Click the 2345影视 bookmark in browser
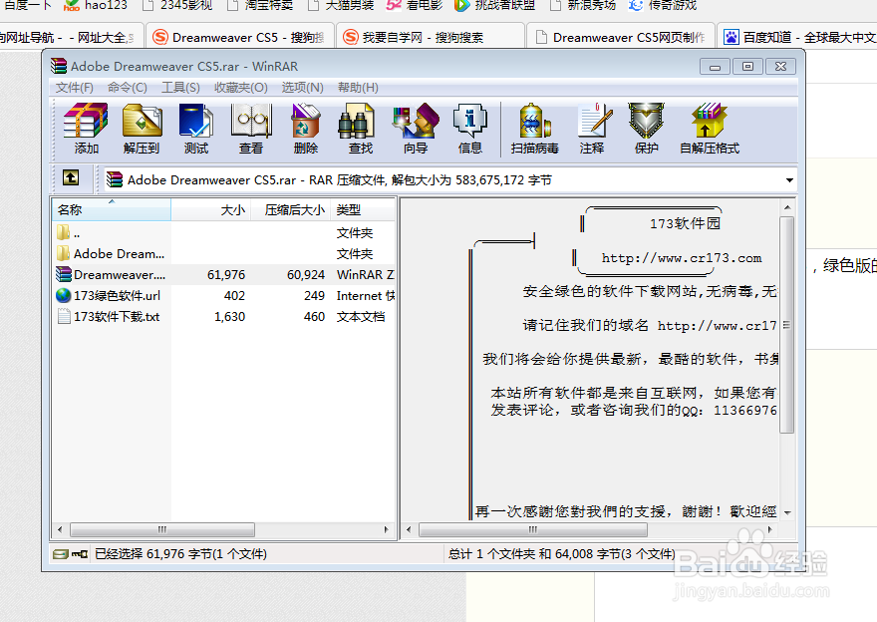The width and height of the screenshot is (877, 622). click(177, 6)
